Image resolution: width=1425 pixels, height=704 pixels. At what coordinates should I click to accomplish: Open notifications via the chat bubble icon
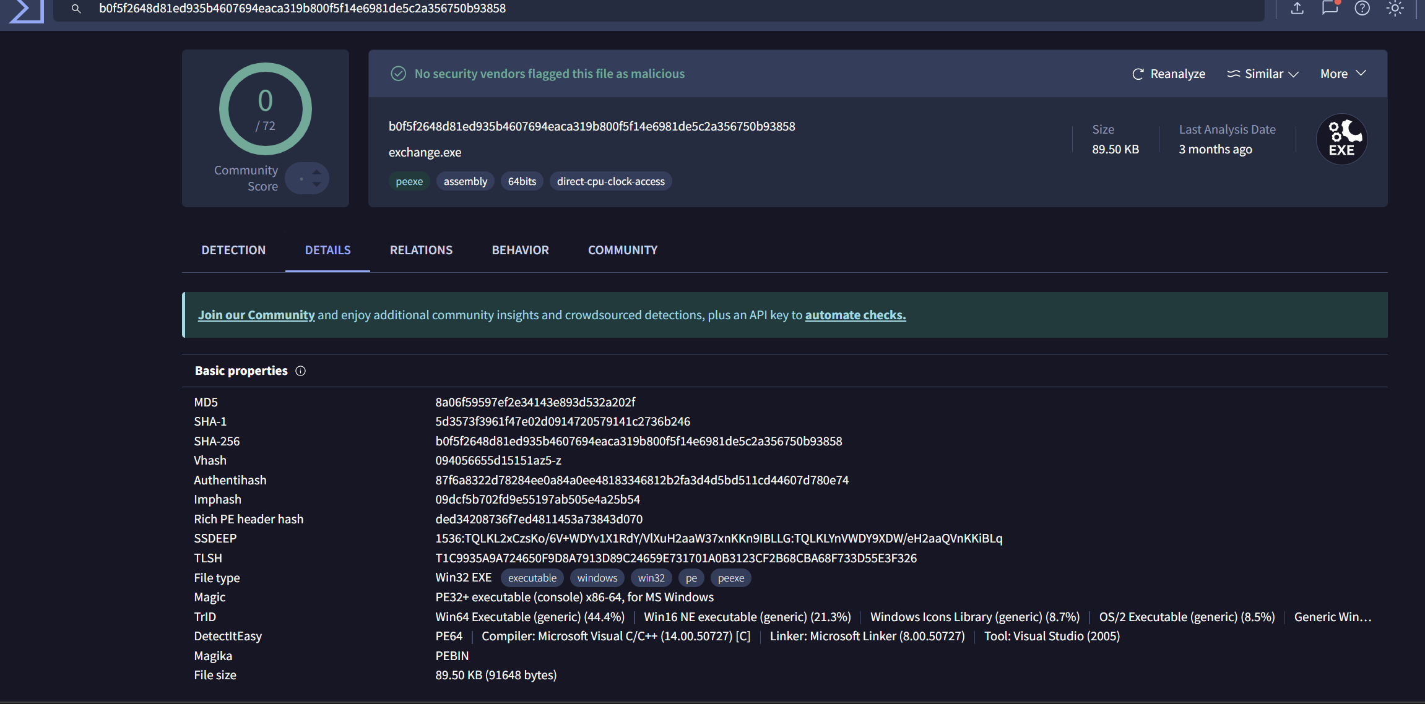click(x=1330, y=9)
